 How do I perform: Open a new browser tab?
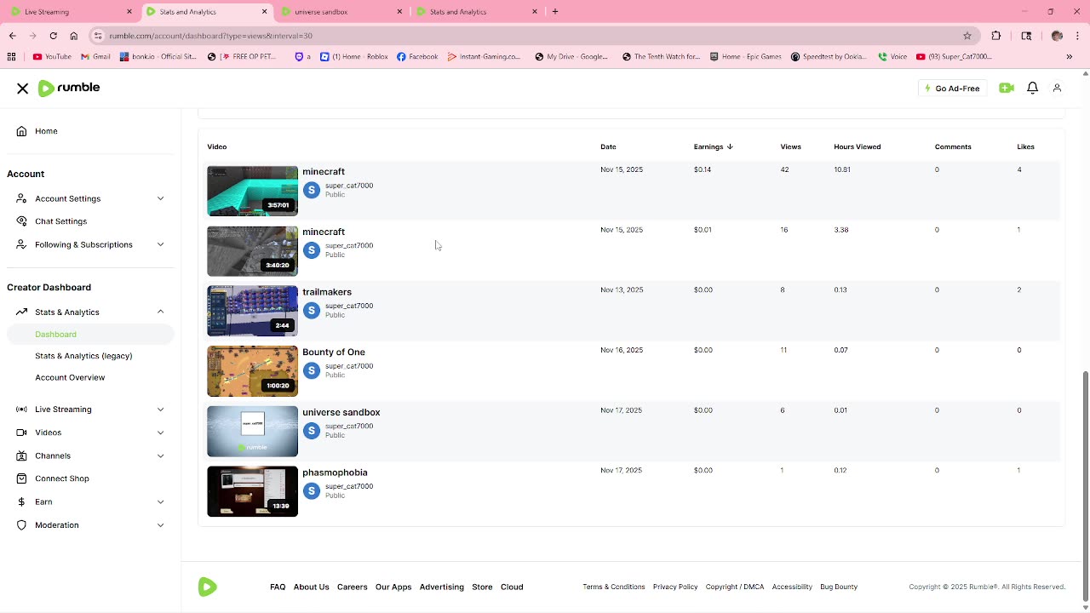[555, 12]
